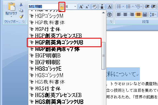Click the Grow Font button
Image resolution: width=158 pixels, height=105 pixels.
[81, 7]
